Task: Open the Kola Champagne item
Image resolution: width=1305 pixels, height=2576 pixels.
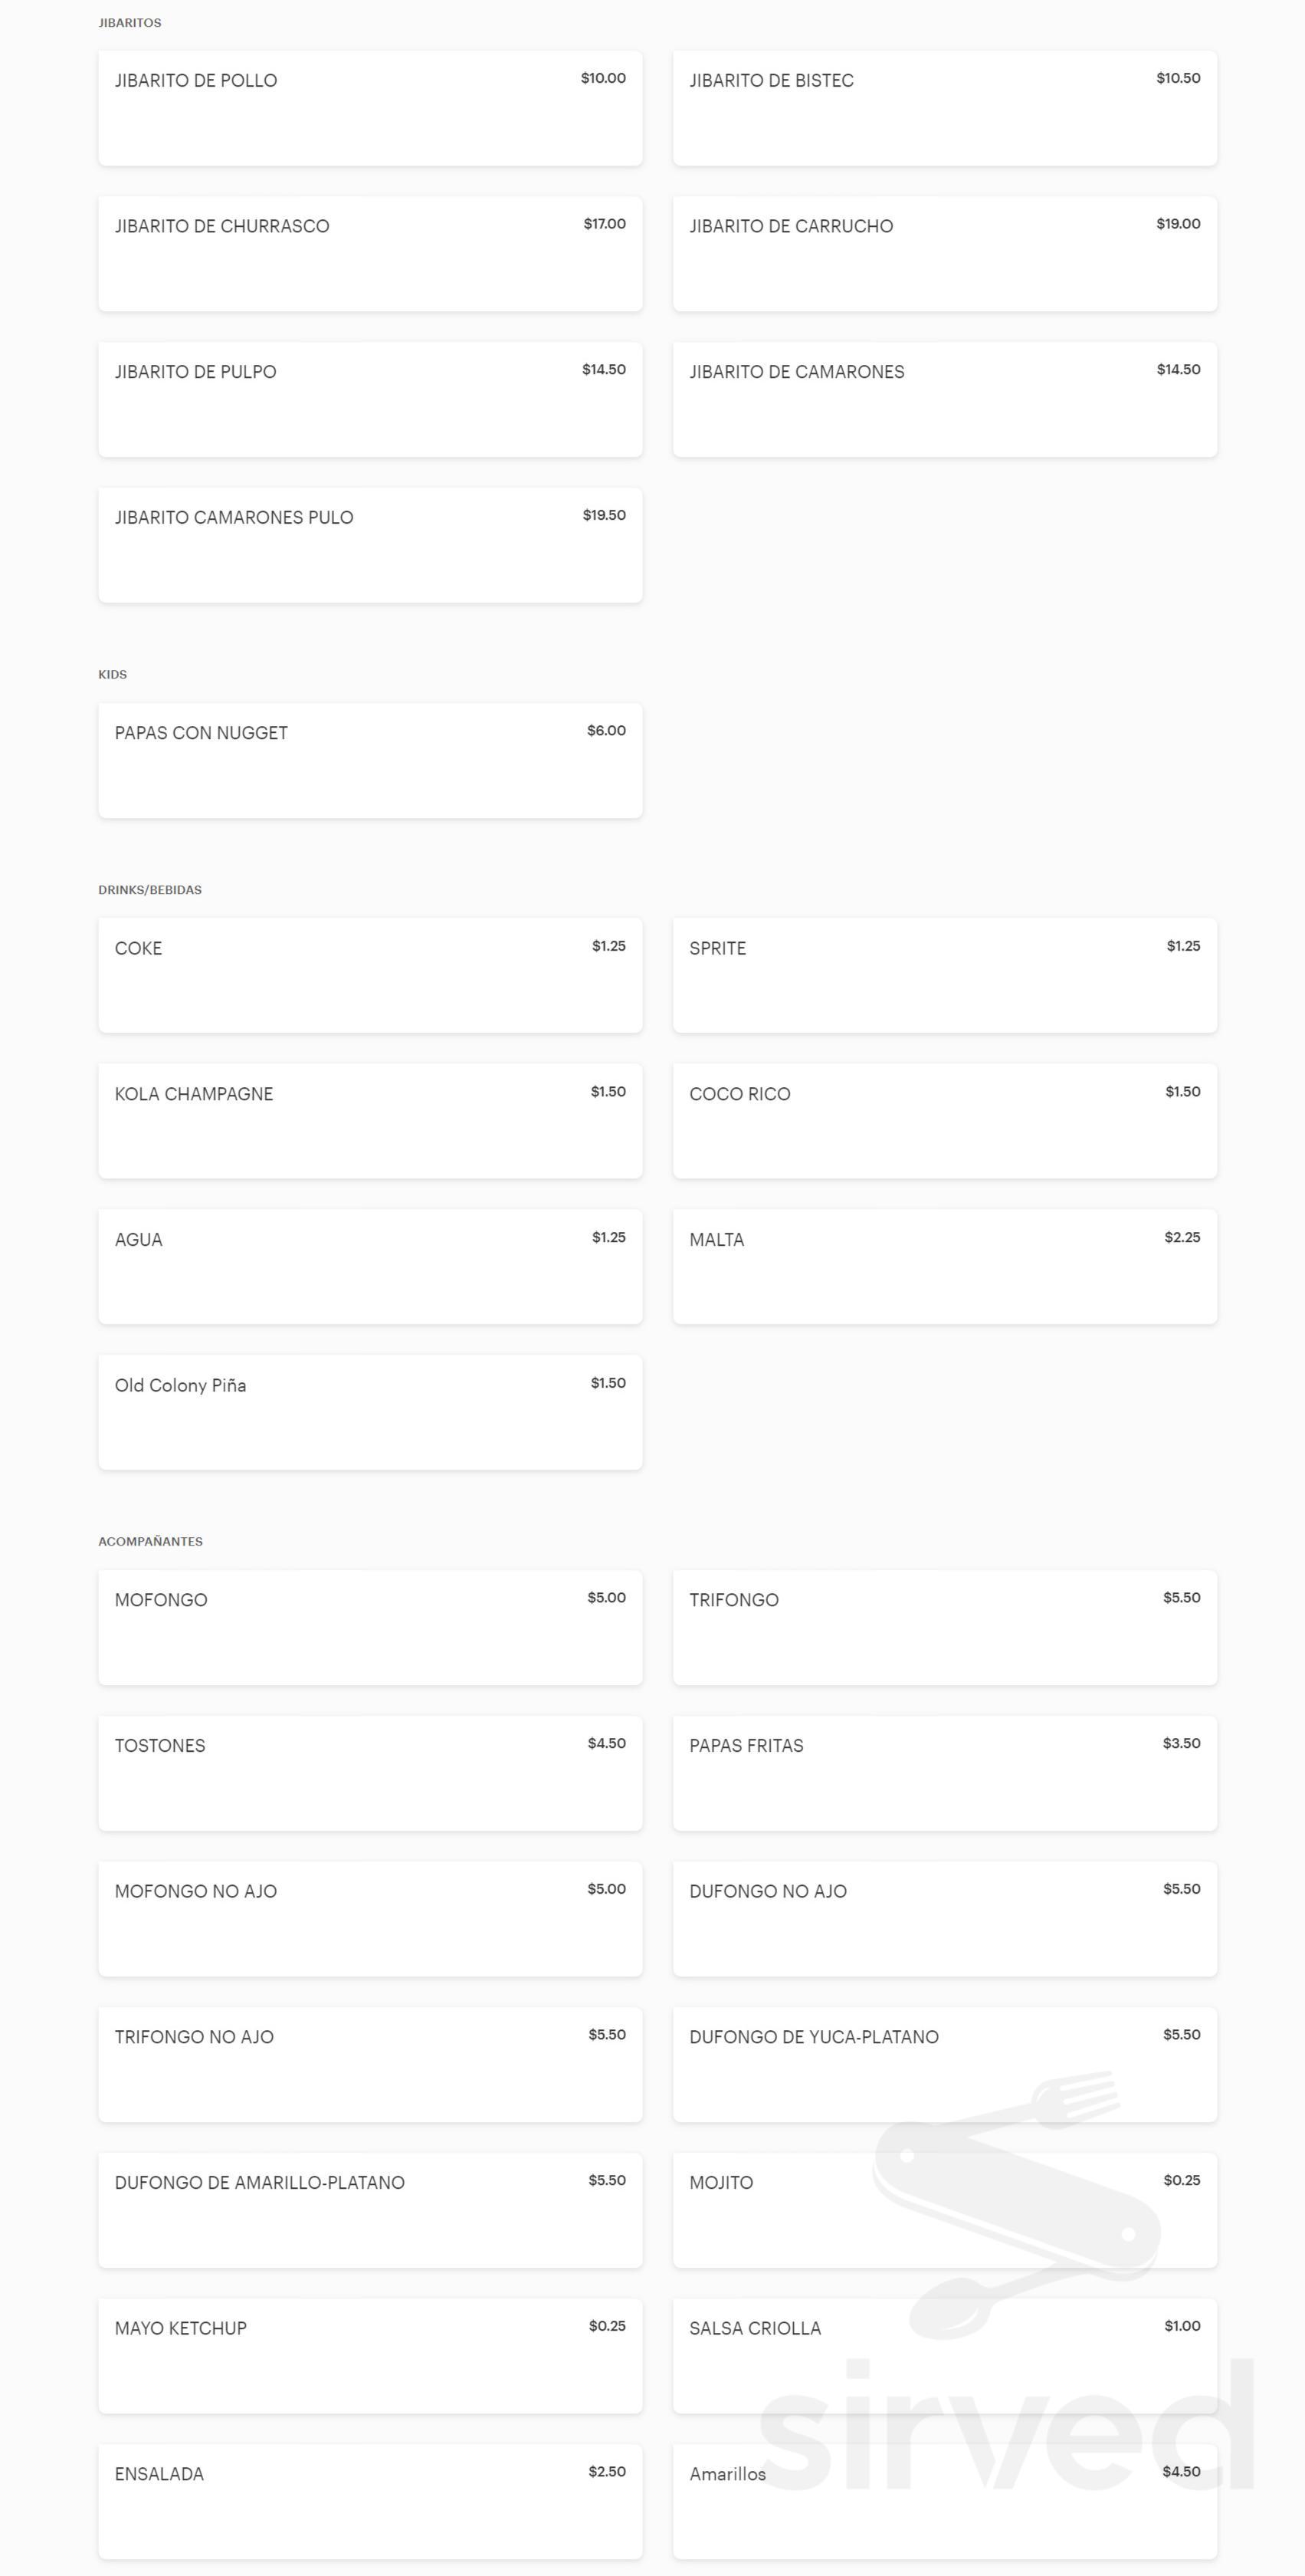Action: pos(369,1122)
